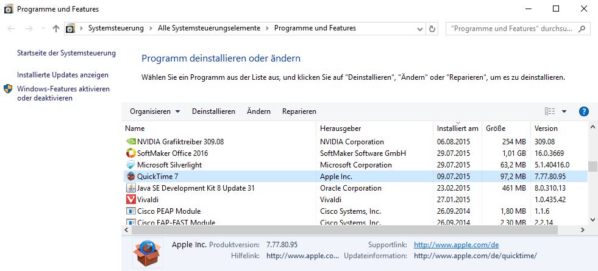Open the view options dropdown arrow
The height and width of the screenshot is (271, 598).
[564, 111]
